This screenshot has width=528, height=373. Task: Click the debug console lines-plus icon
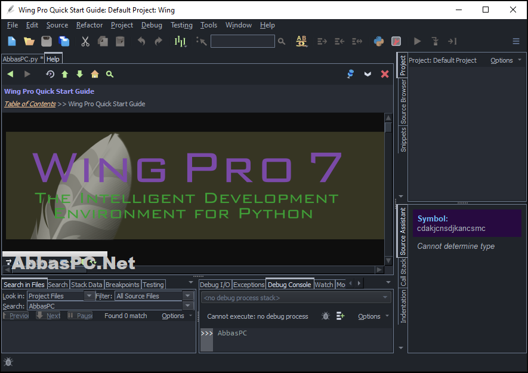coord(341,316)
